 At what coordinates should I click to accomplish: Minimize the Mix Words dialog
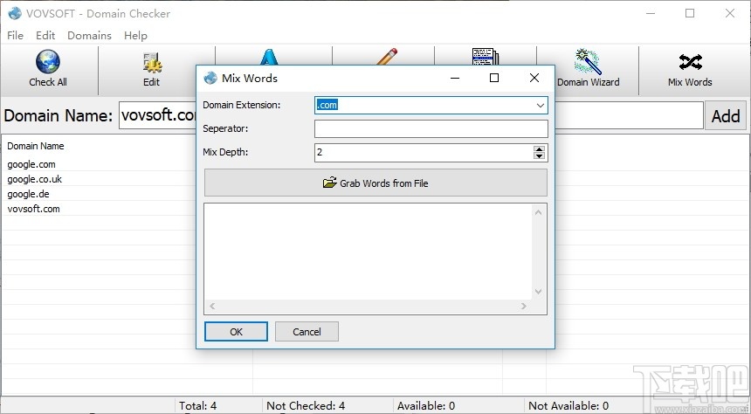455,78
